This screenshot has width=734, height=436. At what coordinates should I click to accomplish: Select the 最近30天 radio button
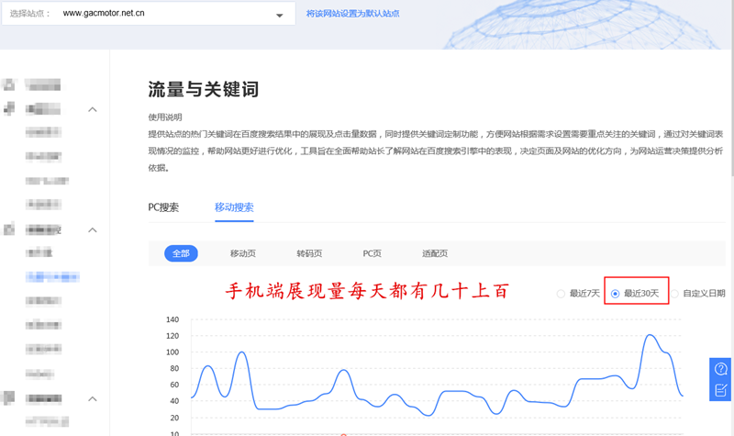(x=616, y=294)
